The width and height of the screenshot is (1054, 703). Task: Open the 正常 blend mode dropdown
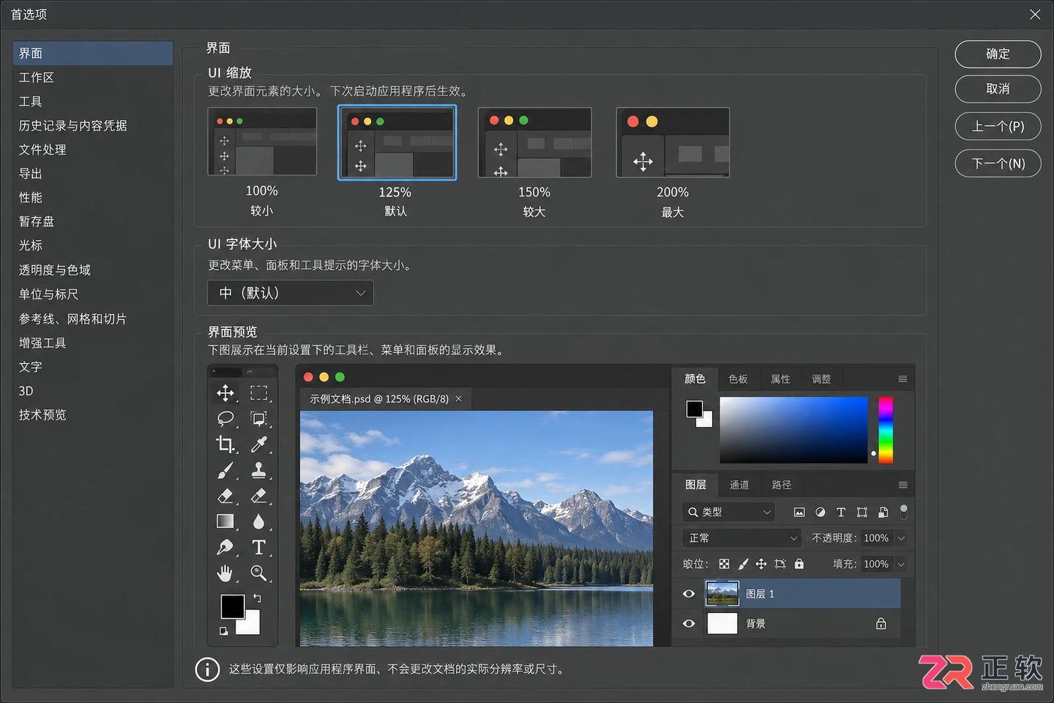pyautogui.click(x=742, y=538)
